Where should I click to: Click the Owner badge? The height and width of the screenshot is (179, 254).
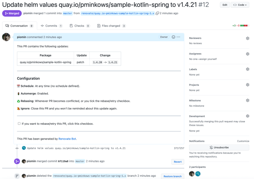click(x=164, y=37)
